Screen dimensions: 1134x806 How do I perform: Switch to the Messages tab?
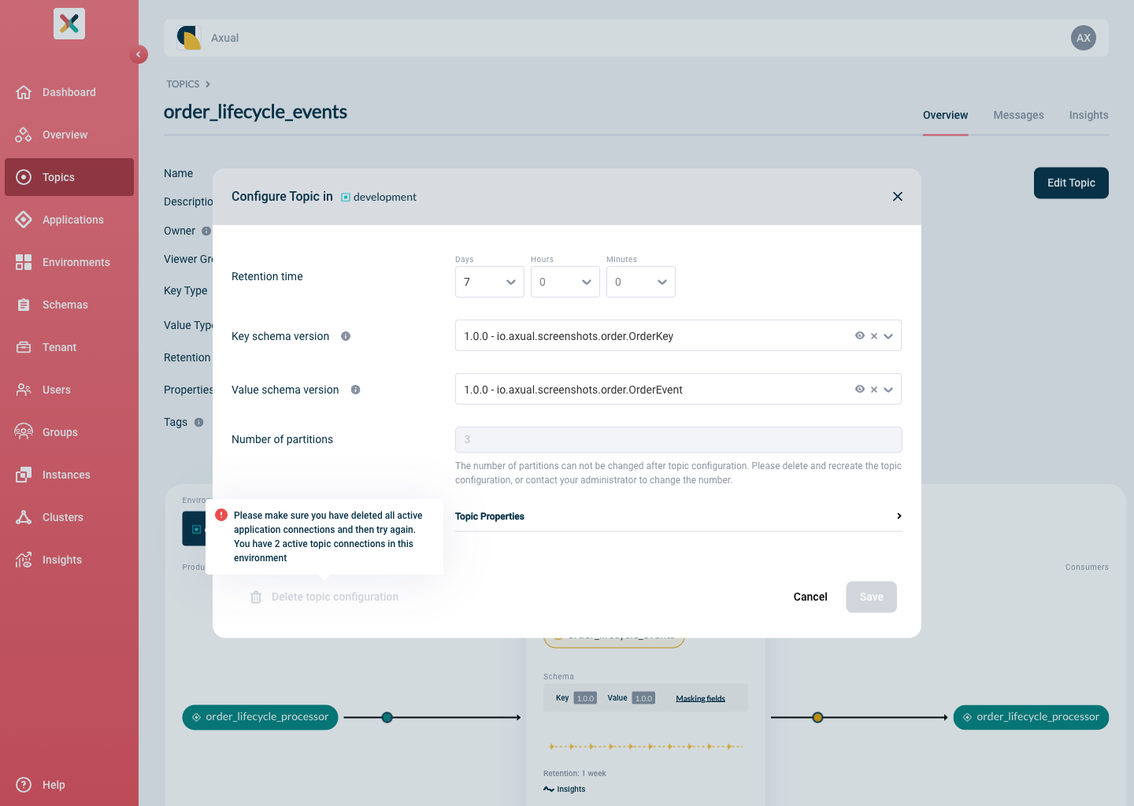[1018, 115]
